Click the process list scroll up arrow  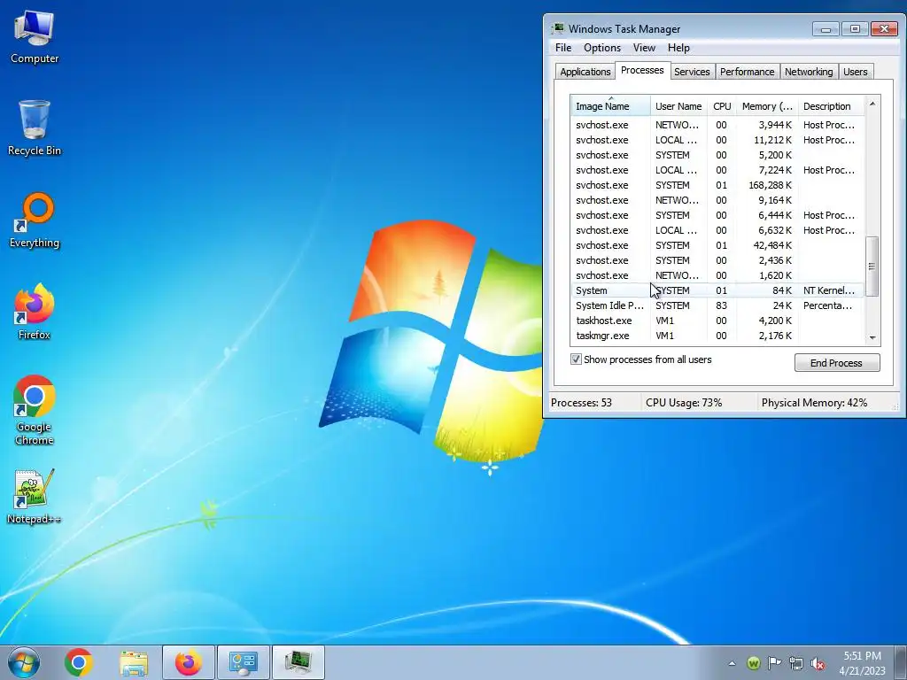tap(872, 104)
